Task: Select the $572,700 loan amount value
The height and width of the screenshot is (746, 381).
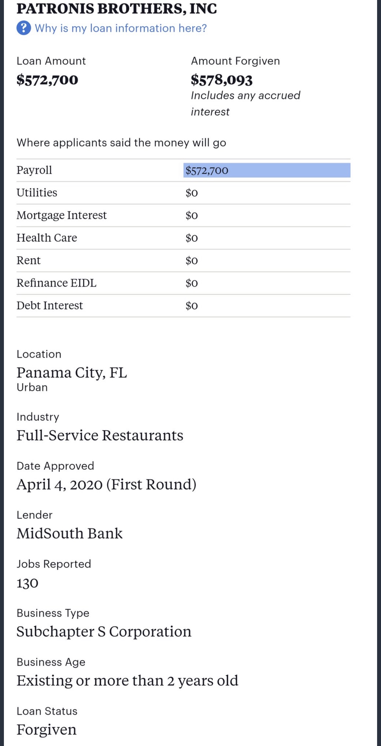Action: [48, 80]
